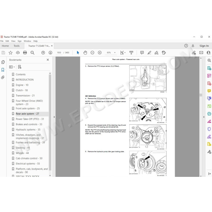Zoom in with plus button
Viewport: 212px width, 212px height.
pos(100,53)
